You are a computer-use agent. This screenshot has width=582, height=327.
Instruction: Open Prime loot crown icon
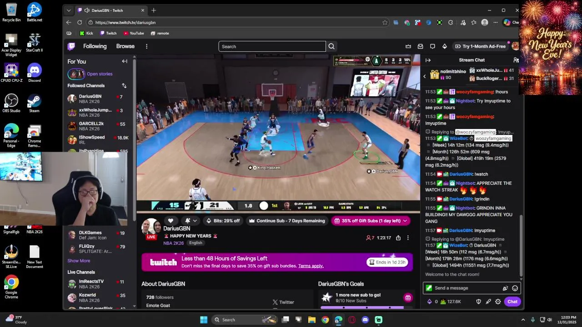[x=408, y=46]
